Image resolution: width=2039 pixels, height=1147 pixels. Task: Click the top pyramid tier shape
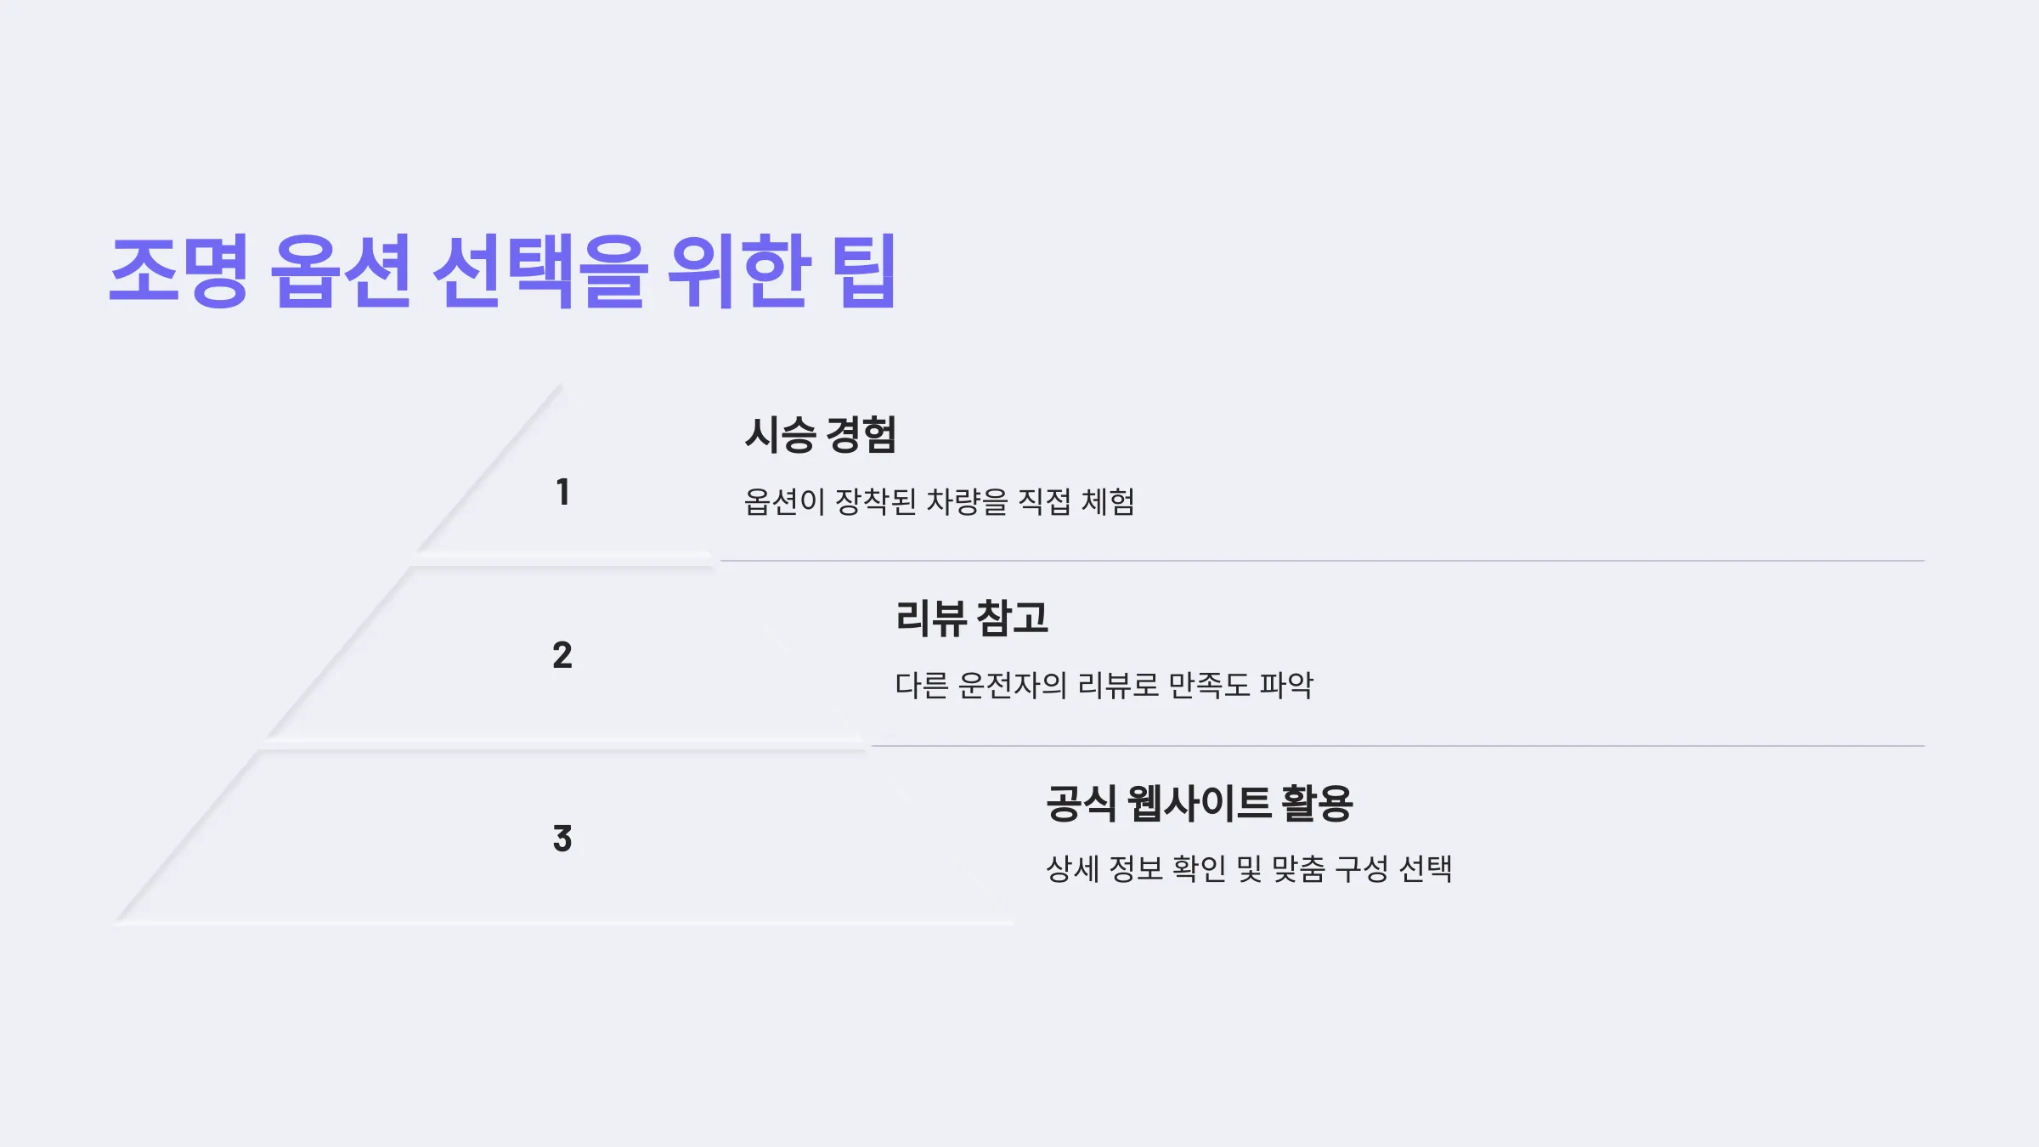(x=562, y=476)
